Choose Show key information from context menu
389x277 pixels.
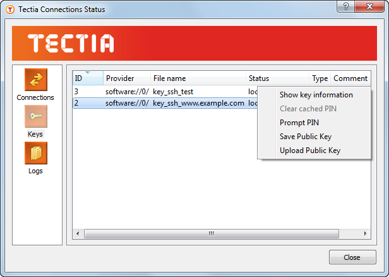coord(316,95)
